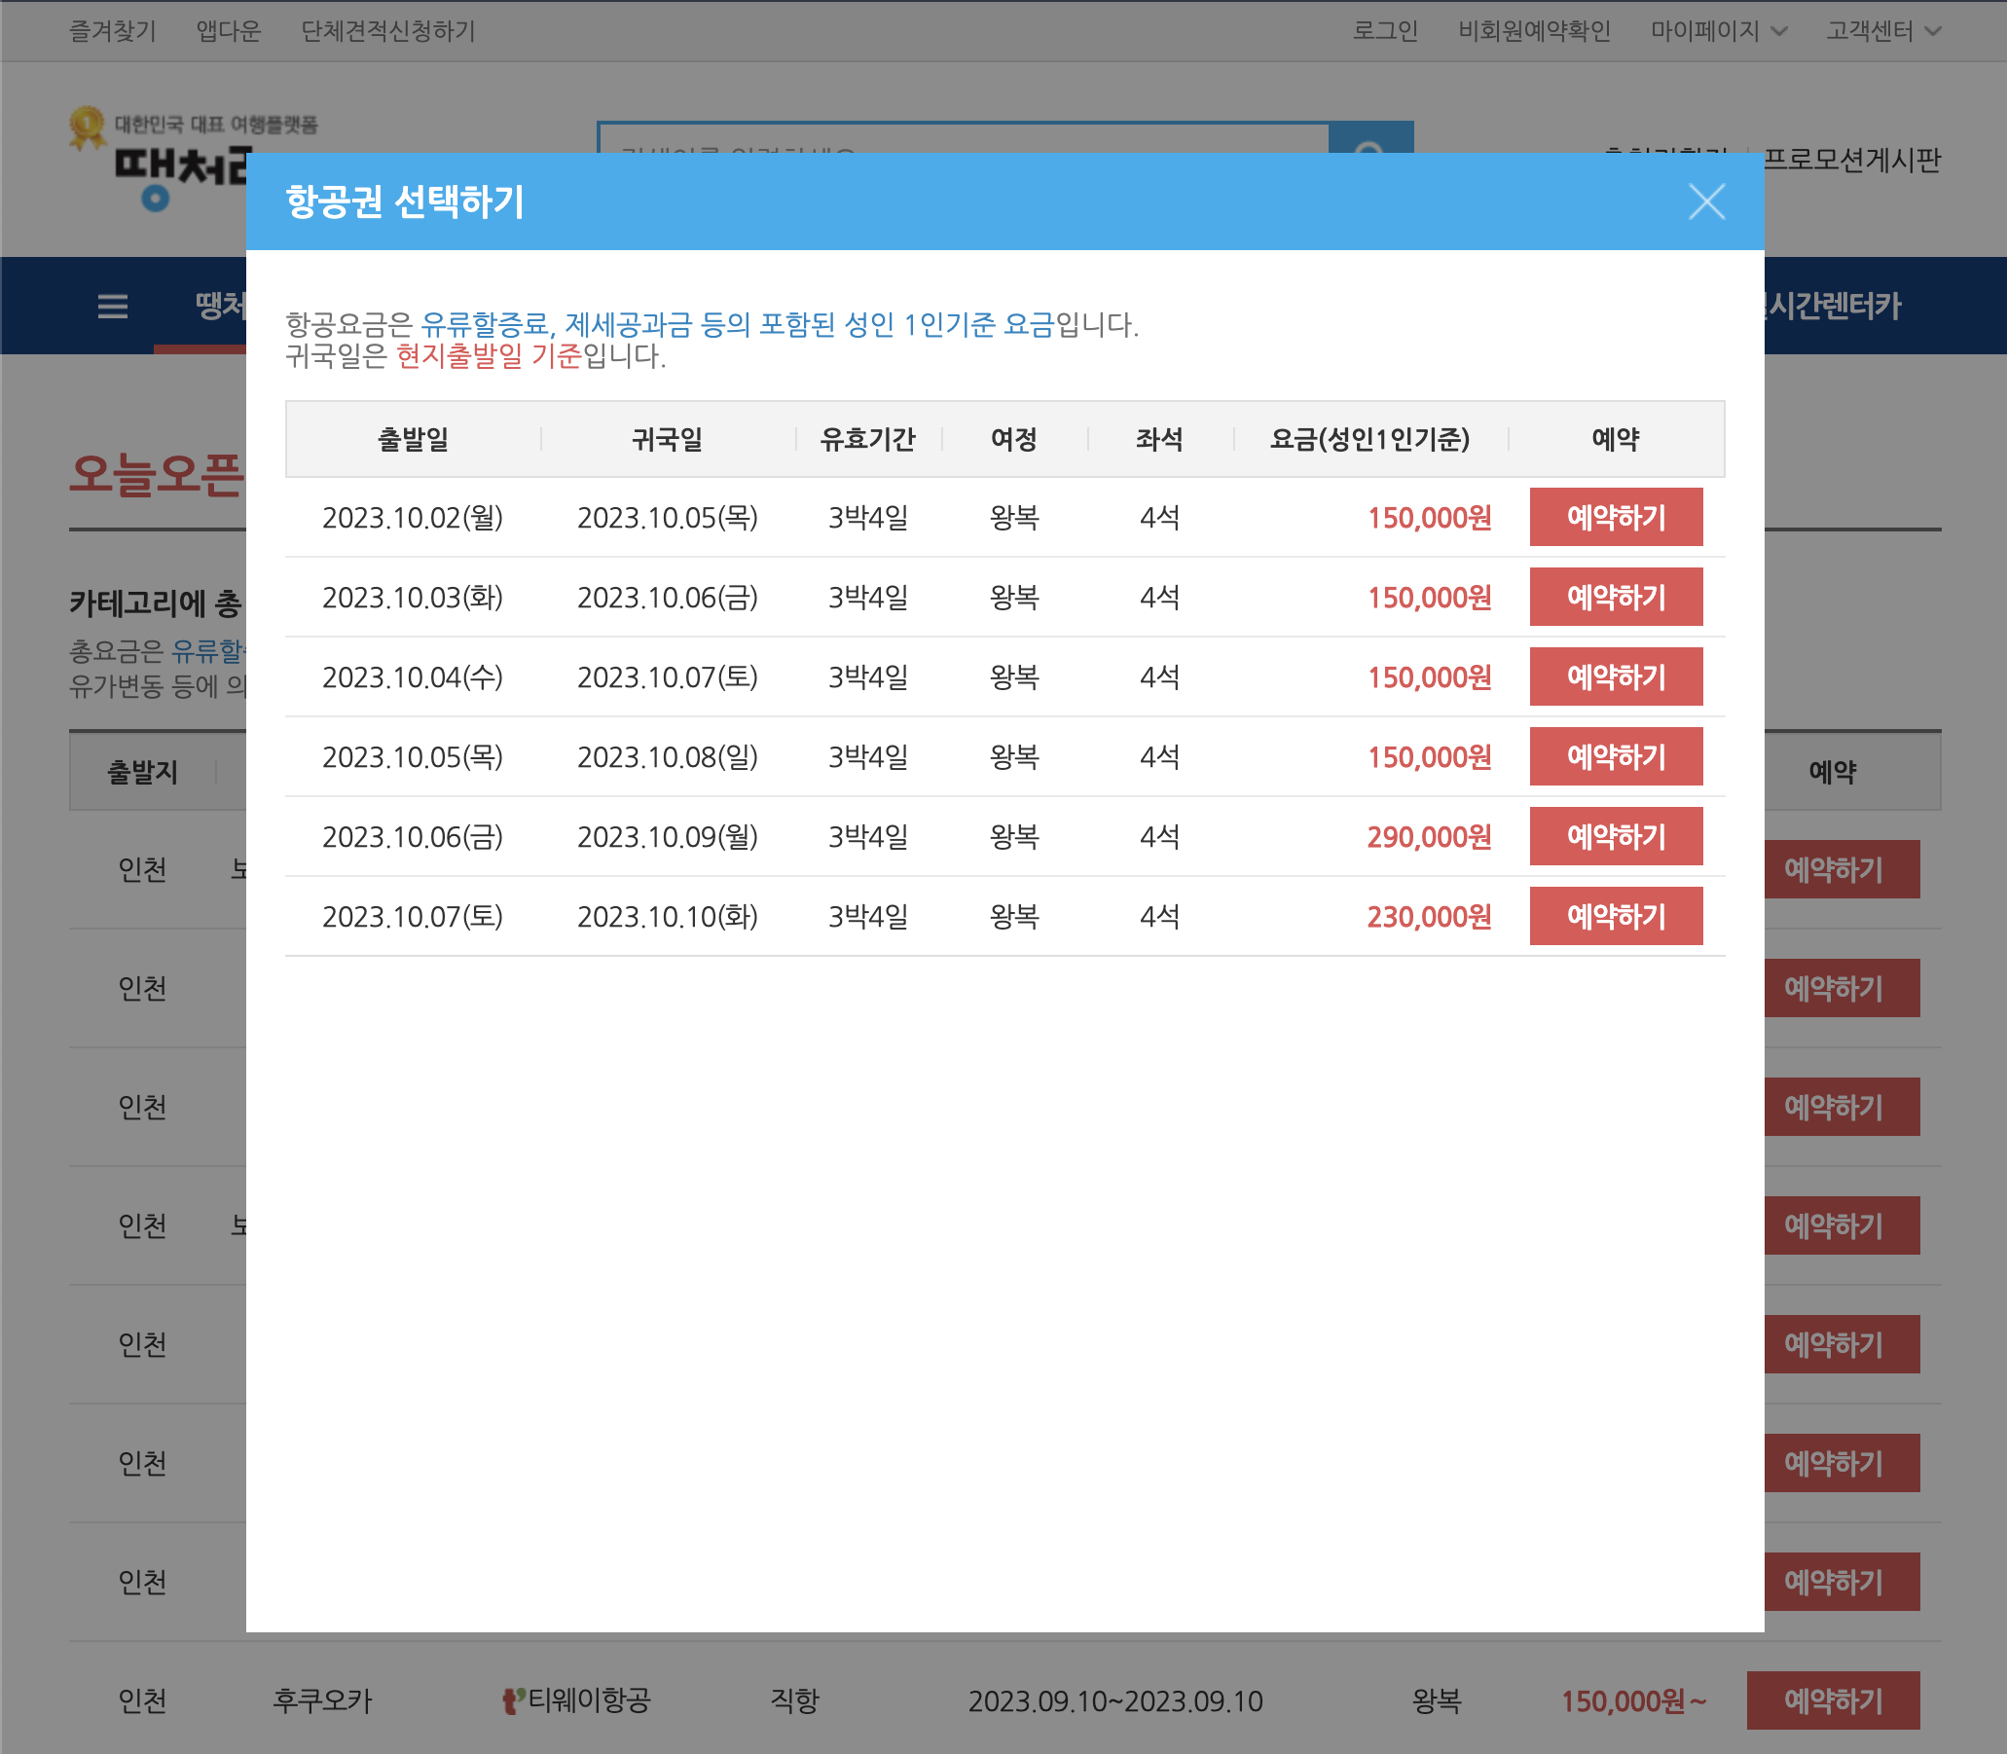Image resolution: width=2007 pixels, height=1754 pixels.
Task: Expand the 고객센터 dropdown
Action: (x=1882, y=31)
